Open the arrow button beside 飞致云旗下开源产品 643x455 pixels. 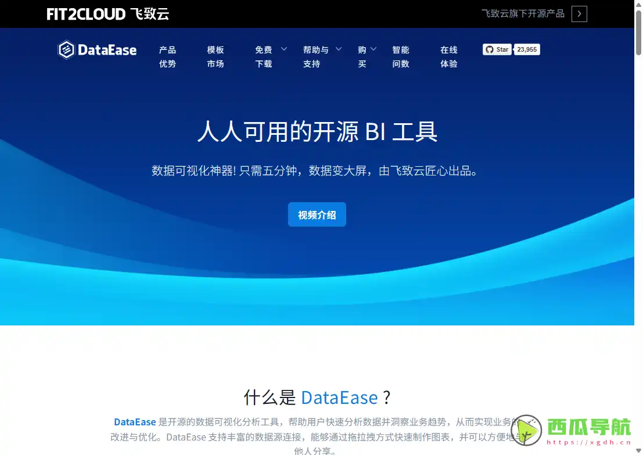[579, 14]
